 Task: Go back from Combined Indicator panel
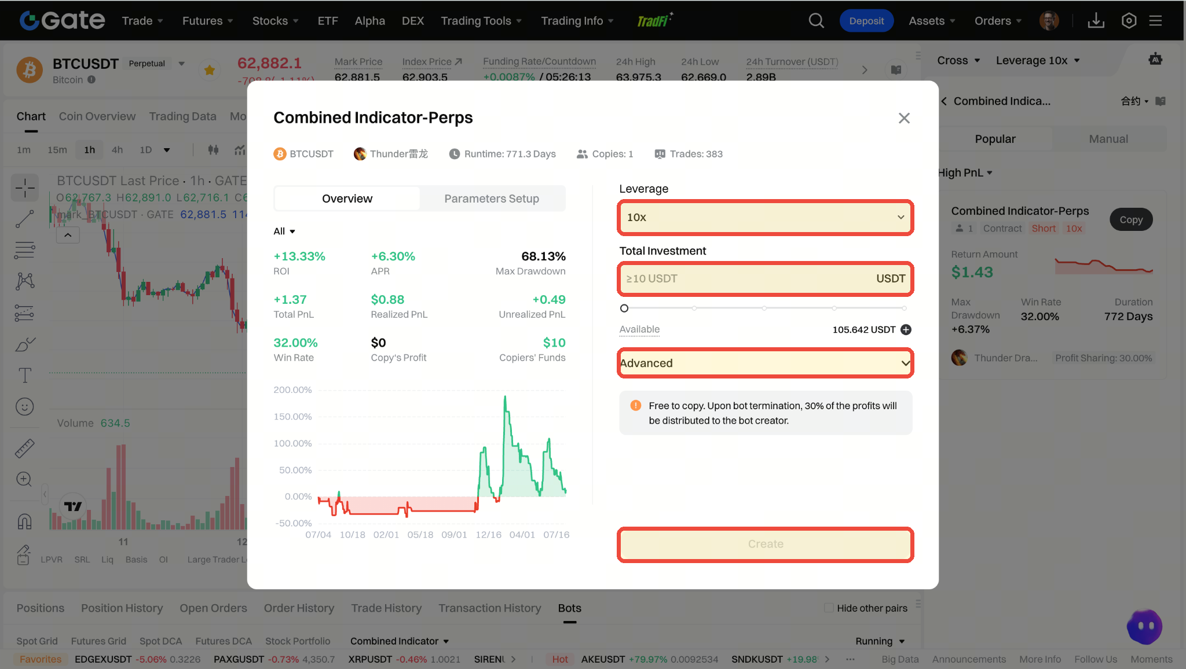pyautogui.click(x=945, y=101)
